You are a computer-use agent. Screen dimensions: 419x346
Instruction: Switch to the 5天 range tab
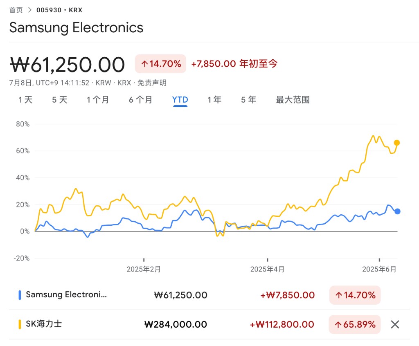[x=60, y=100]
